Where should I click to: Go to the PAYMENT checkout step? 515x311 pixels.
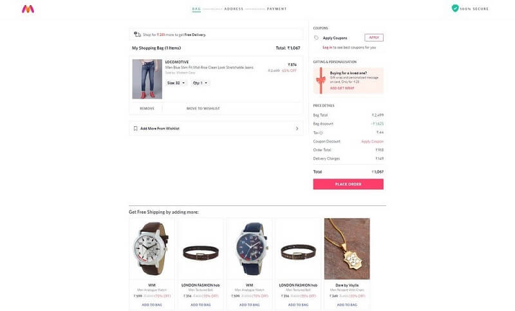click(x=277, y=9)
